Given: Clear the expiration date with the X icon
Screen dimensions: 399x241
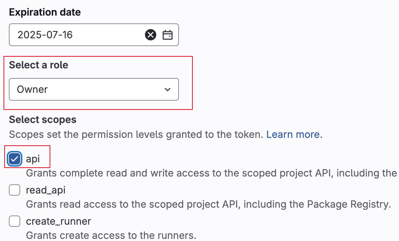Looking at the screenshot, I should [151, 35].
